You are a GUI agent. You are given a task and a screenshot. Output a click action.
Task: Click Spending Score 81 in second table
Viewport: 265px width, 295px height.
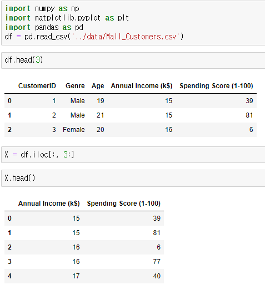coord(157,233)
